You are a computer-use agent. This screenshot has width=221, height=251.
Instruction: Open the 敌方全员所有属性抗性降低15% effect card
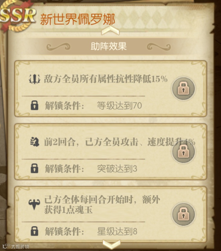(111, 89)
